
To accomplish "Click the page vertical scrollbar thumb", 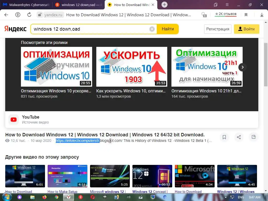I will (266, 65).
